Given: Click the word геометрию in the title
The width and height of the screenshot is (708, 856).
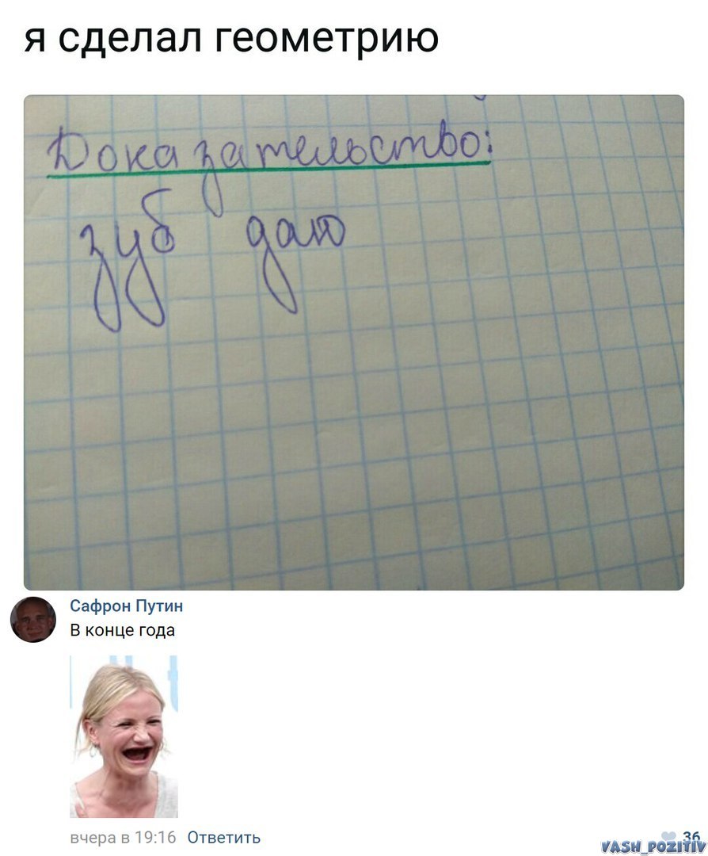Looking at the screenshot, I should tap(326, 39).
